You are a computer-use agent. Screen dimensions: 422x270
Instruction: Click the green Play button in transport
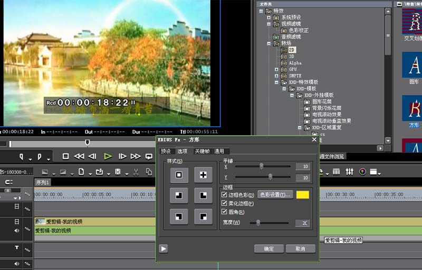tap(108, 156)
